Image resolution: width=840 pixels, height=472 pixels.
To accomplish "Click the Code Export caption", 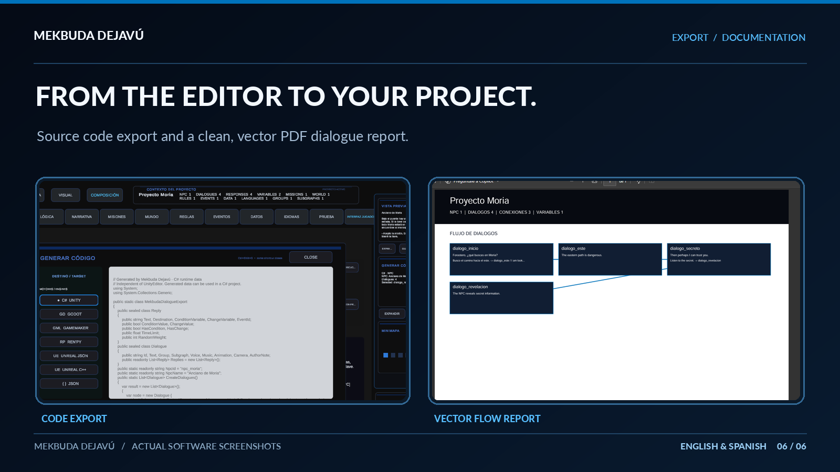I will tap(74, 419).
